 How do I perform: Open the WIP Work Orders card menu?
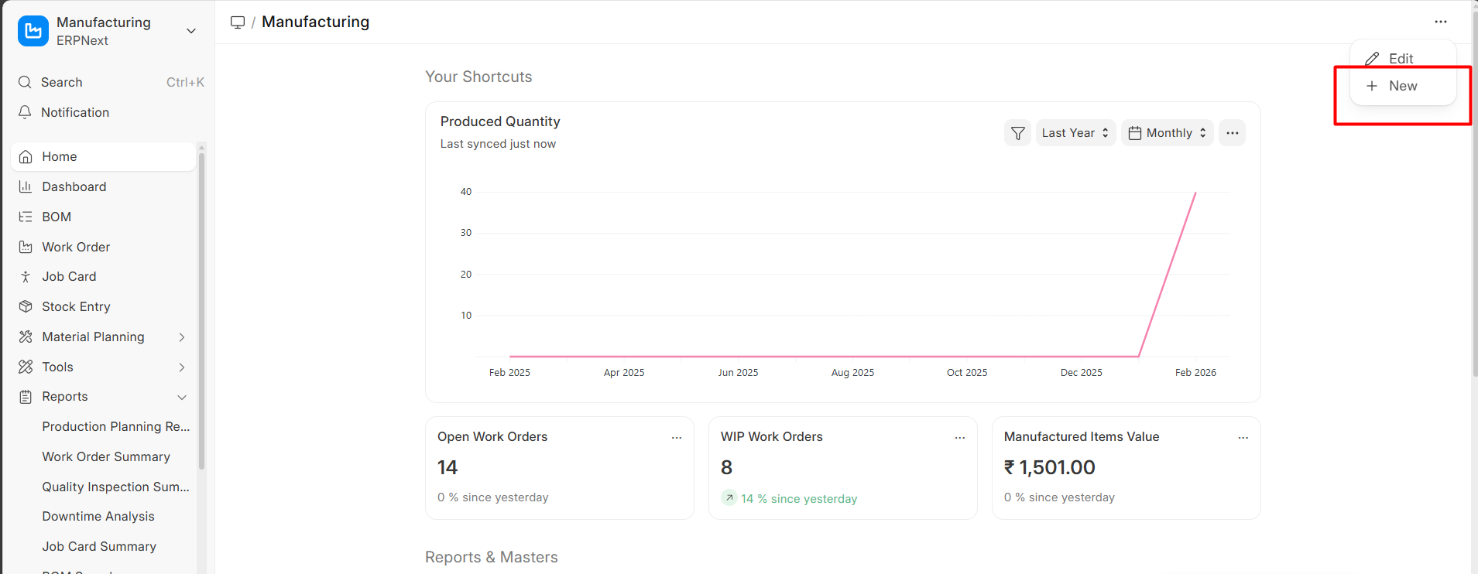coord(959,438)
